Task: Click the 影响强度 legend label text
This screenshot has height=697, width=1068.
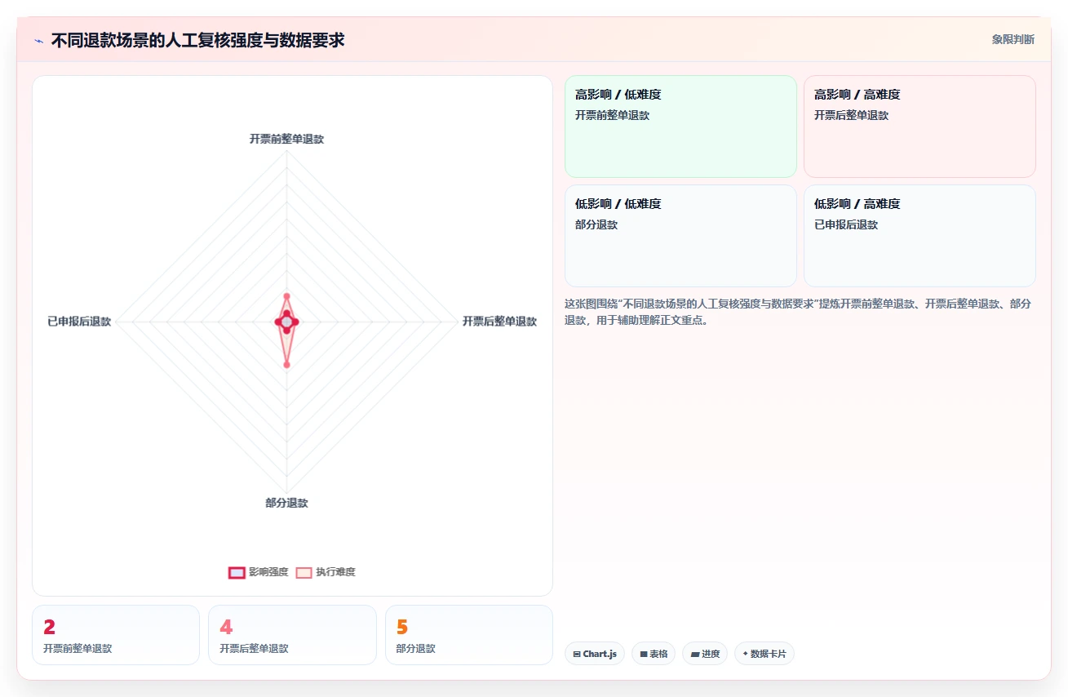Action: click(268, 572)
